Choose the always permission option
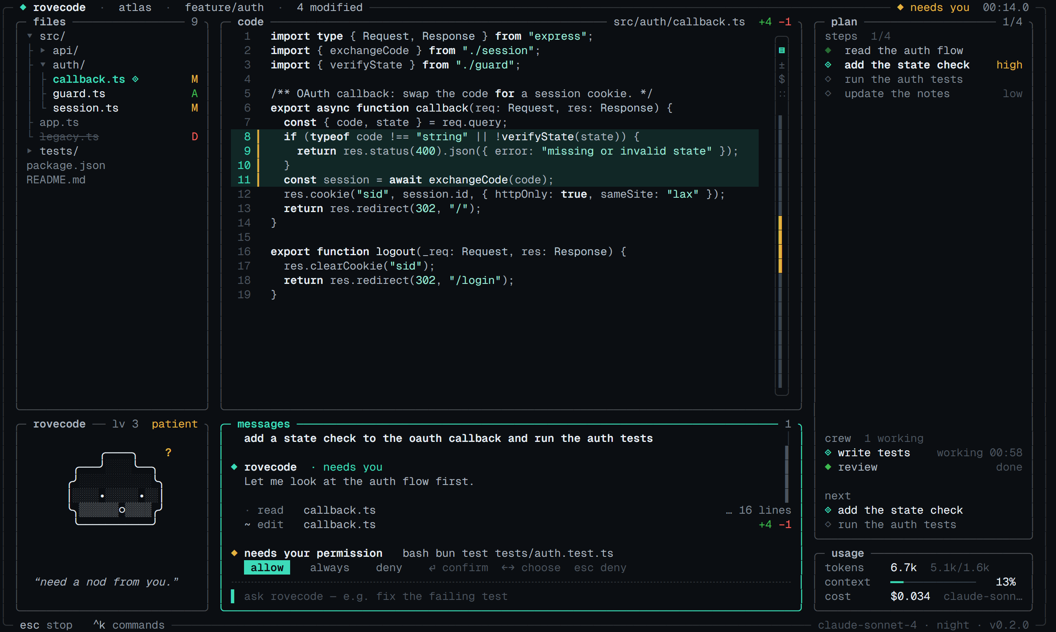The image size is (1056, 632). tap(329, 568)
